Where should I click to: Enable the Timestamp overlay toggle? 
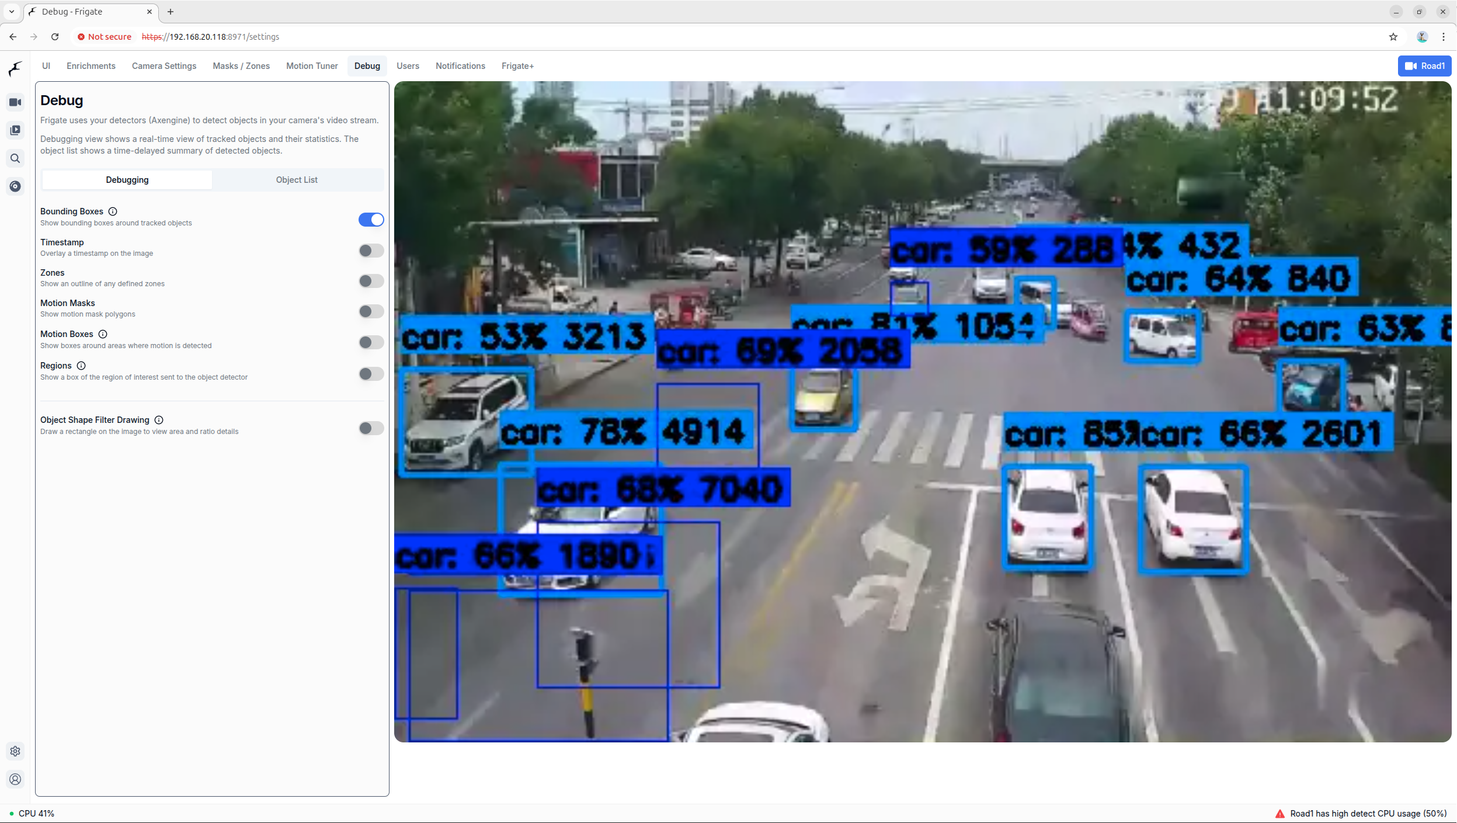(371, 251)
